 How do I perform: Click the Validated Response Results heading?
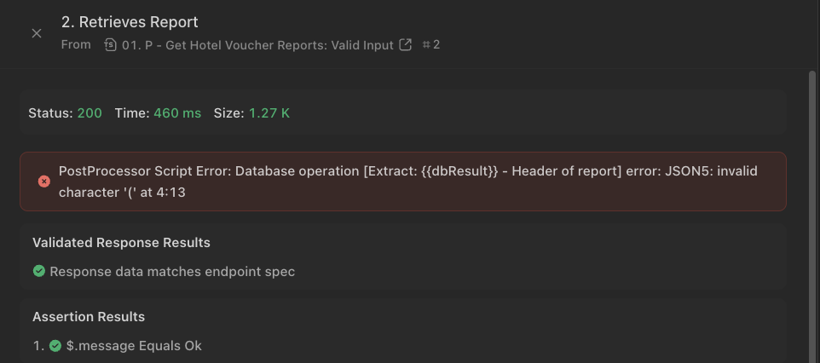(121, 243)
